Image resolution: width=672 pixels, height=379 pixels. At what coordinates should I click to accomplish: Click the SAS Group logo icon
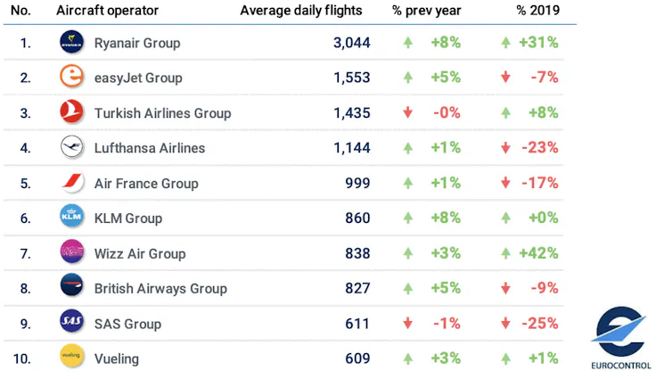(71, 321)
